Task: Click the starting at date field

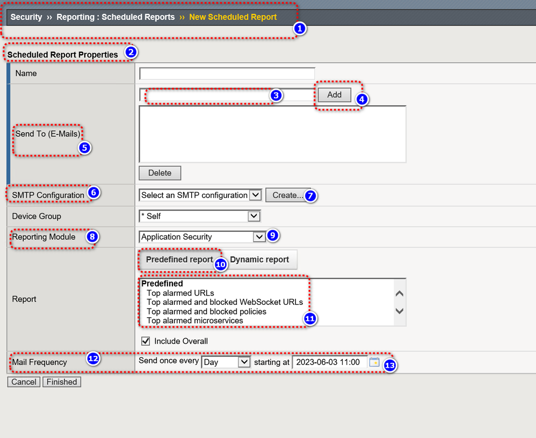Action: tap(330, 362)
